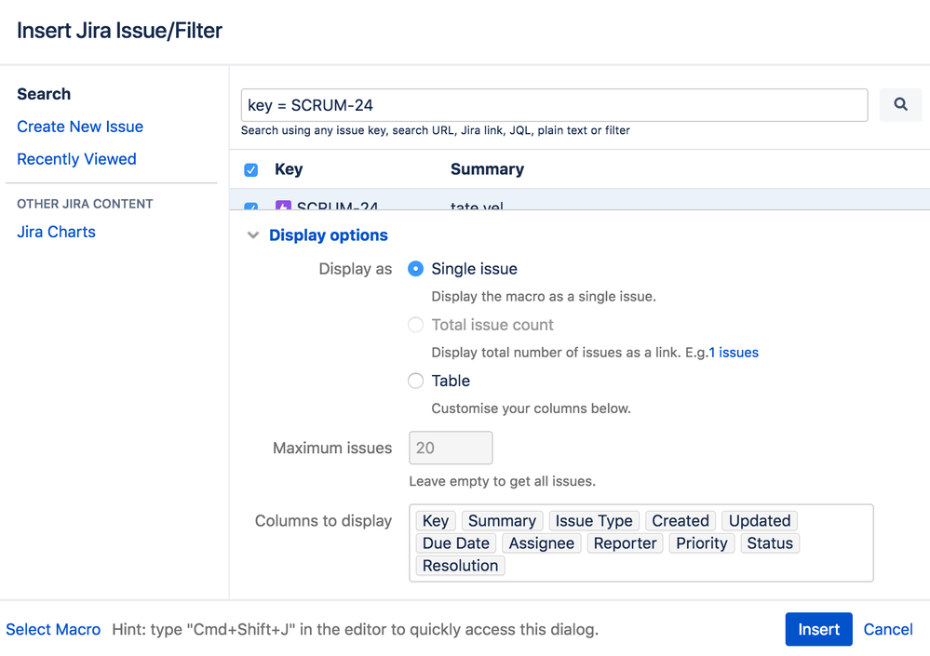This screenshot has height=656, width=930.
Task: Click the 'Display as' label
Action: click(356, 269)
